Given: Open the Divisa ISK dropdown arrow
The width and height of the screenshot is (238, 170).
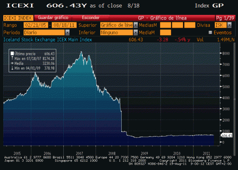Looking at the screenshot, I should tap(229, 25).
